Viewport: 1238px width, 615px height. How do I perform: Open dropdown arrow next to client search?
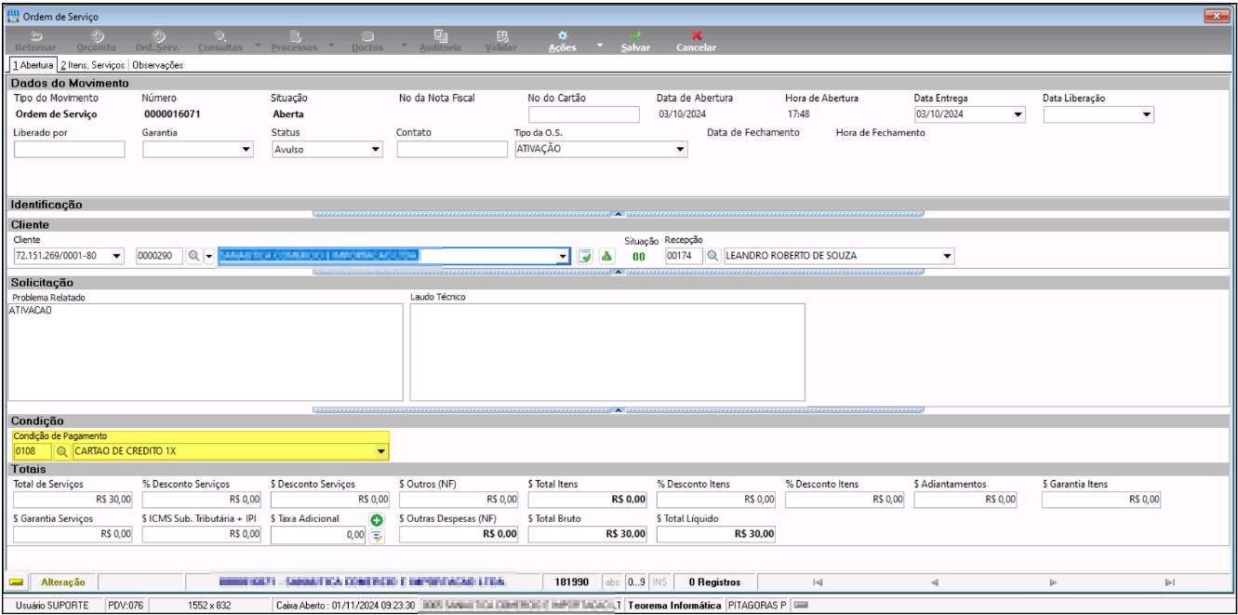[209, 256]
